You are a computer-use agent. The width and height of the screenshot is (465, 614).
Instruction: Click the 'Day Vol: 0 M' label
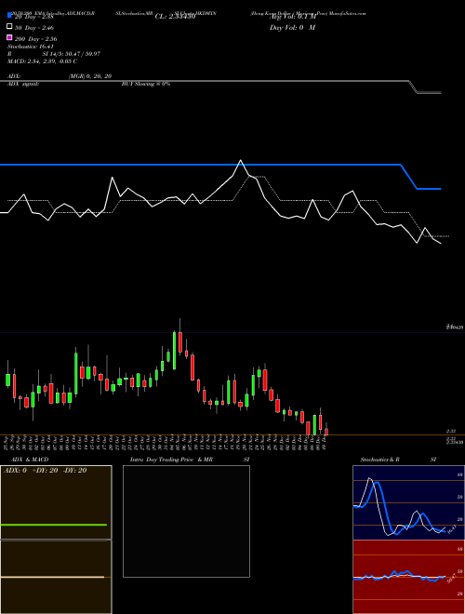click(x=292, y=27)
